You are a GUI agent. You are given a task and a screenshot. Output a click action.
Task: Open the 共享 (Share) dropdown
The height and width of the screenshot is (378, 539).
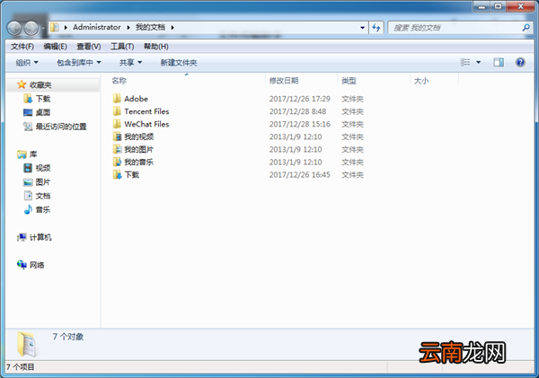point(130,63)
